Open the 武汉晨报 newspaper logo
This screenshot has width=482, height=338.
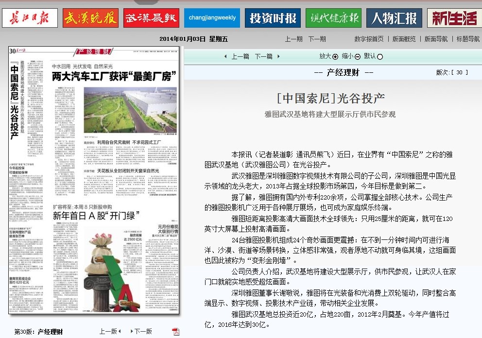point(151,18)
